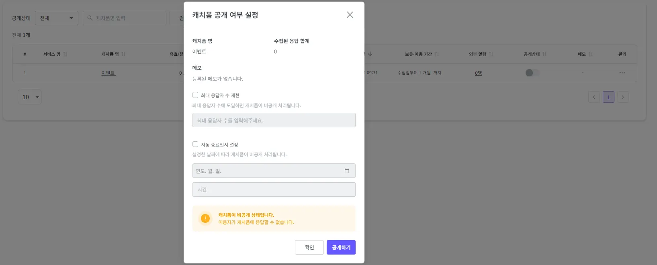Open the 공개상태 전체 dropdown

[57, 18]
